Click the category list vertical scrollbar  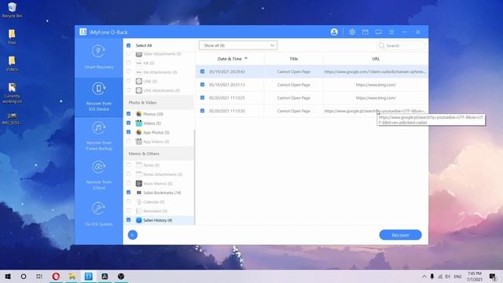click(x=194, y=177)
